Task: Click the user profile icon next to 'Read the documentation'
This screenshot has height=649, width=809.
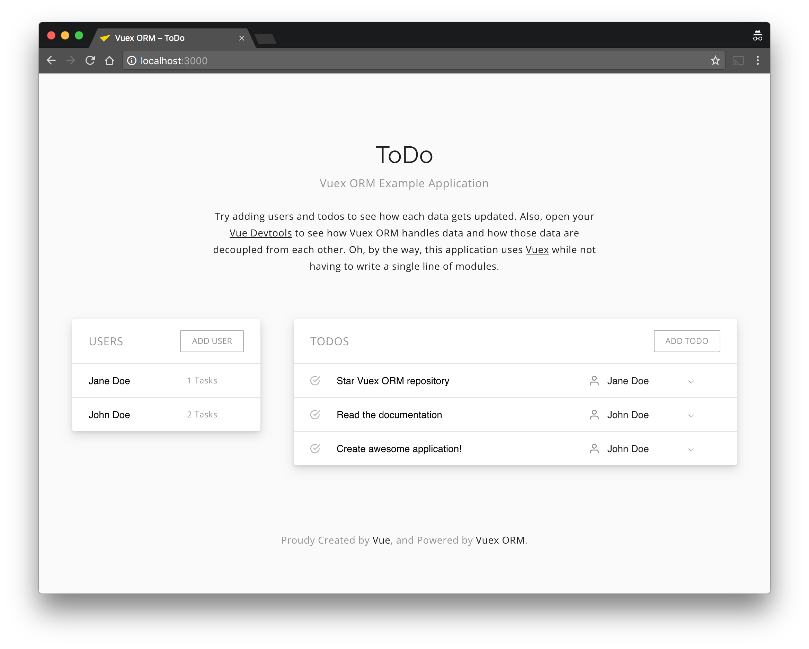Action: coord(593,415)
